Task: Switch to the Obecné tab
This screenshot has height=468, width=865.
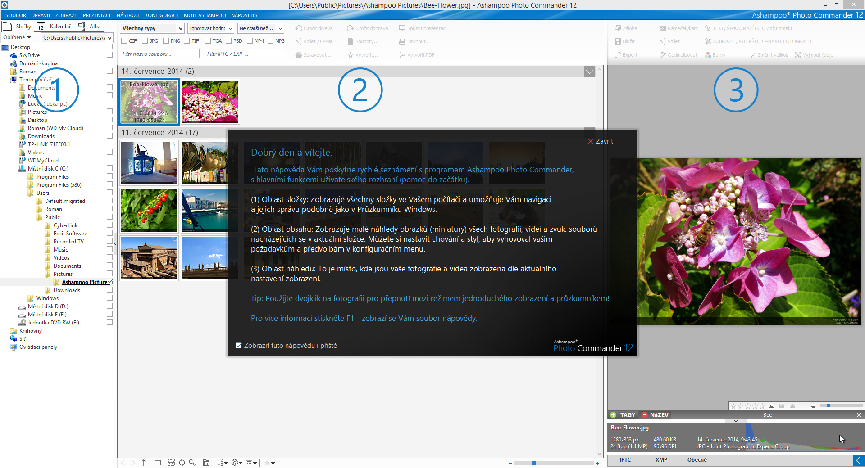Action: pos(697,460)
